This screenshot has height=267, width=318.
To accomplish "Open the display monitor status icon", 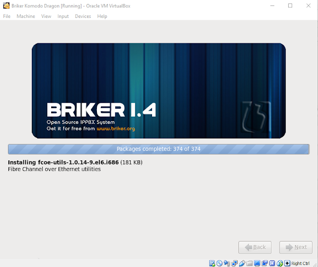I will coord(257,264).
